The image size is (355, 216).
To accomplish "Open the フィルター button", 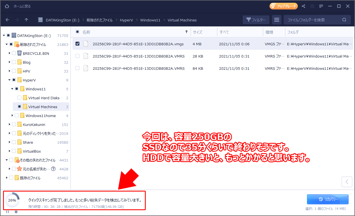I will pyautogui.click(x=256, y=20).
